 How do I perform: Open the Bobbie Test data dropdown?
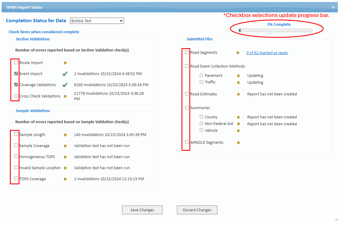tap(97, 21)
